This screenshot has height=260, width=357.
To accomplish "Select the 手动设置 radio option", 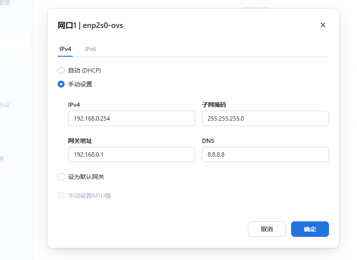I will (x=61, y=84).
